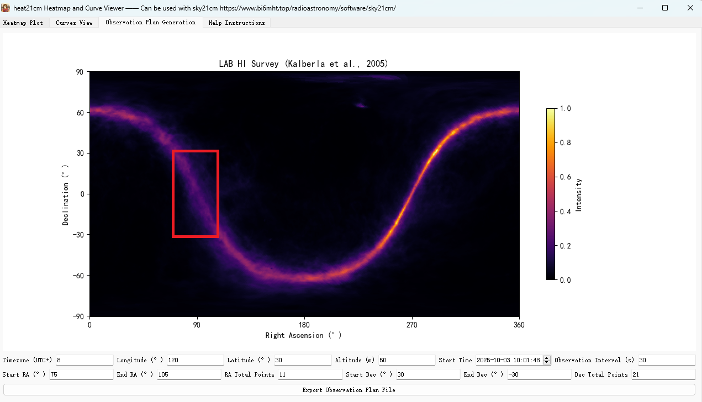Click the Longitude input field
702x402 pixels.
tap(195, 360)
